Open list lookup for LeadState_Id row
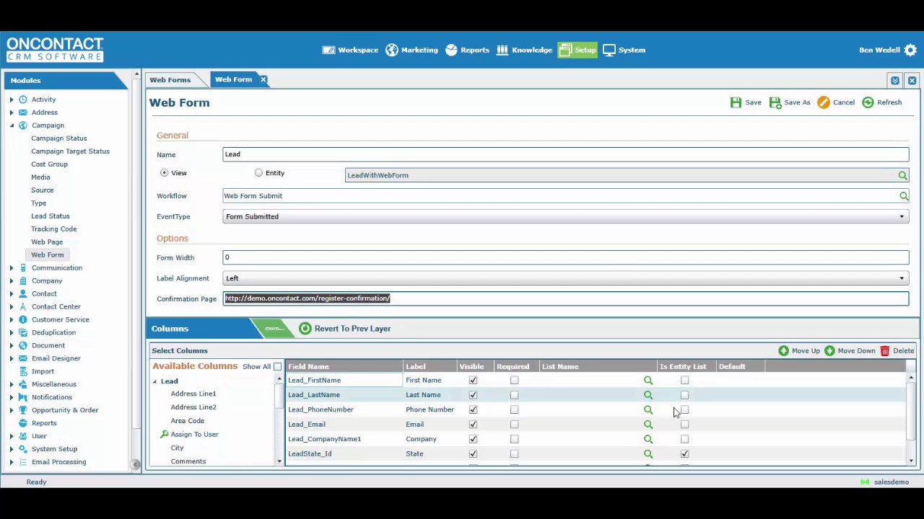Viewport: 924px width, 519px height. [648, 454]
